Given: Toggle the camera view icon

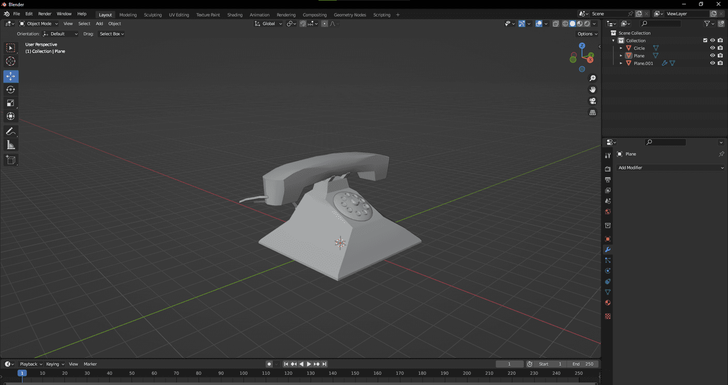Looking at the screenshot, I should pyautogui.click(x=593, y=101).
